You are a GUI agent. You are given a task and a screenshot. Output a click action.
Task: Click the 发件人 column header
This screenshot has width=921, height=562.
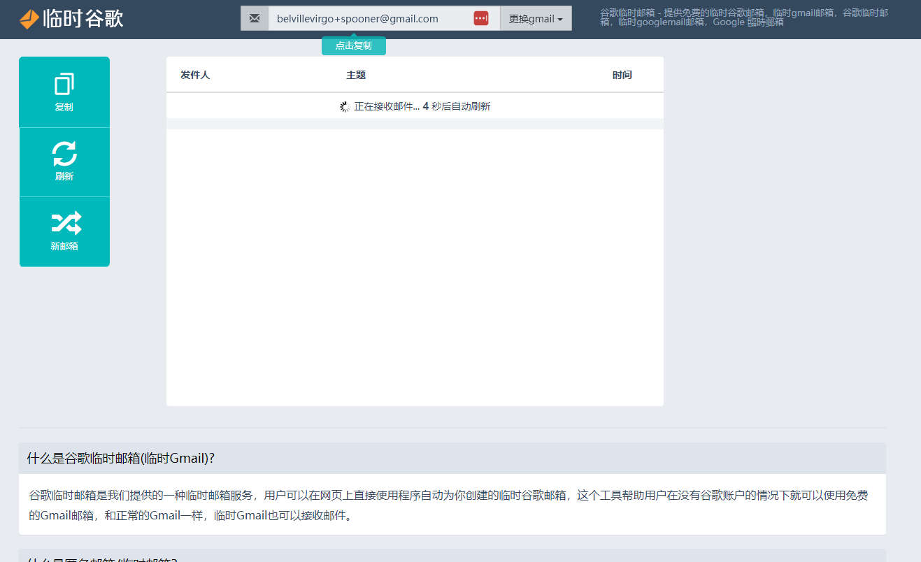point(195,75)
